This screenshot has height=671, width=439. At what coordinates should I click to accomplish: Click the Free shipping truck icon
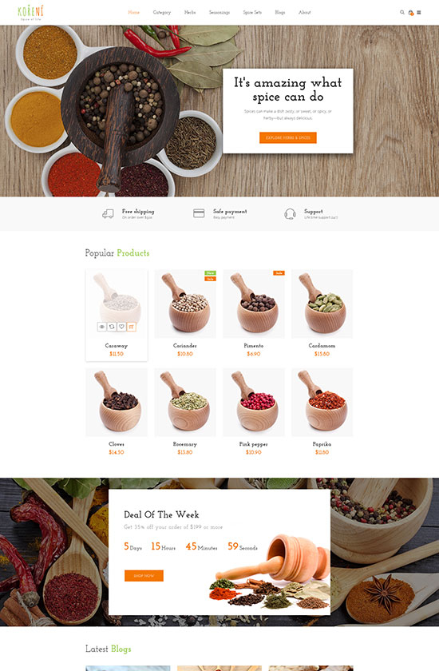(108, 213)
